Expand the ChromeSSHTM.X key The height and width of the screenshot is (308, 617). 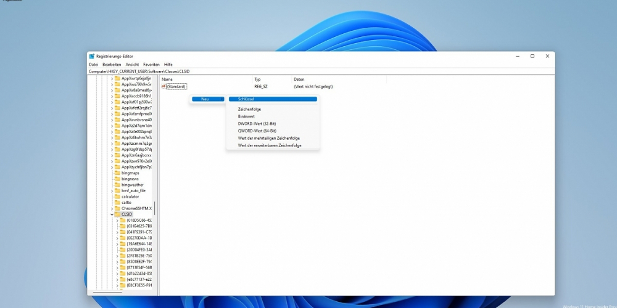click(x=112, y=208)
